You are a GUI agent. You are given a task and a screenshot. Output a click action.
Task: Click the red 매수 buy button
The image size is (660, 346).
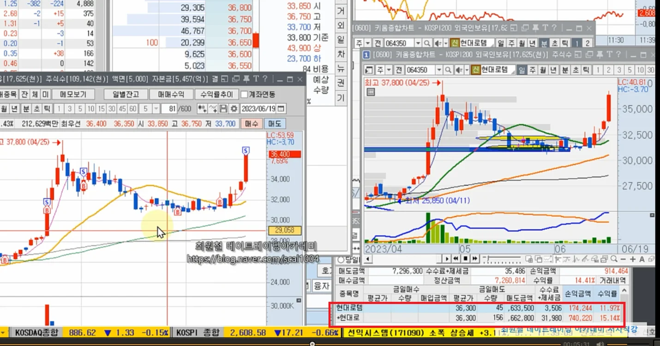click(x=252, y=124)
